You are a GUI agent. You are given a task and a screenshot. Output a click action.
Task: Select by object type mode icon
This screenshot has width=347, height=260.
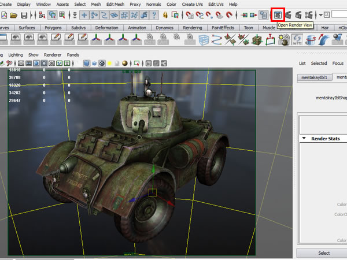point(52,15)
